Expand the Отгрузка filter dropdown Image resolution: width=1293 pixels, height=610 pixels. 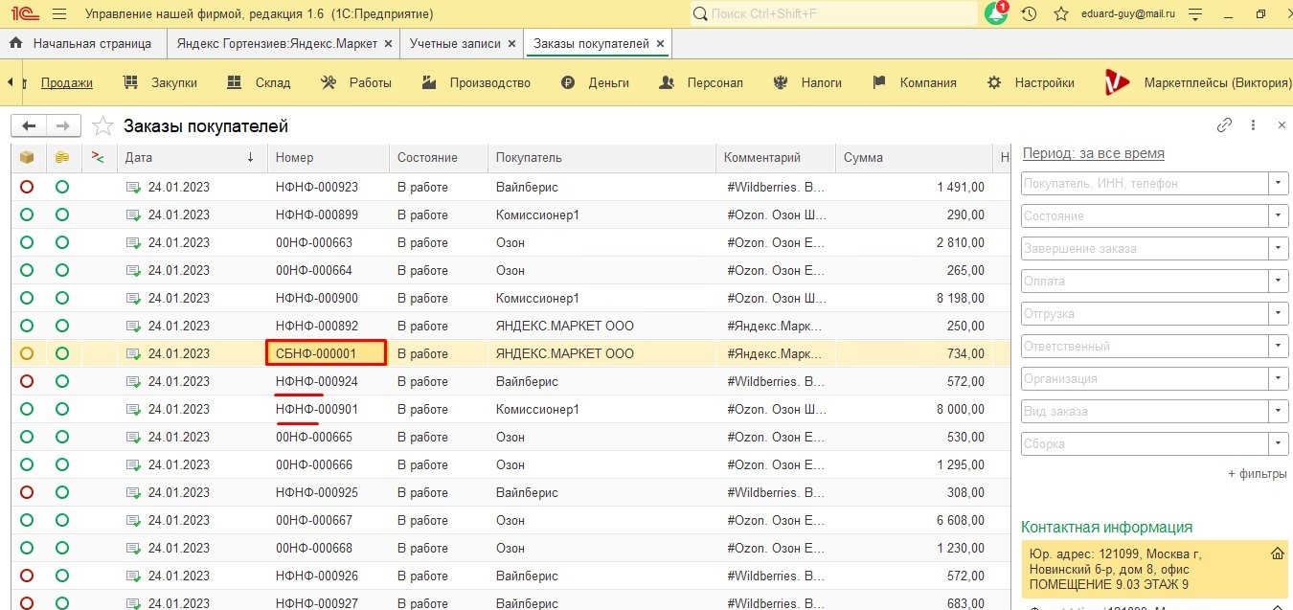point(1278,313)
